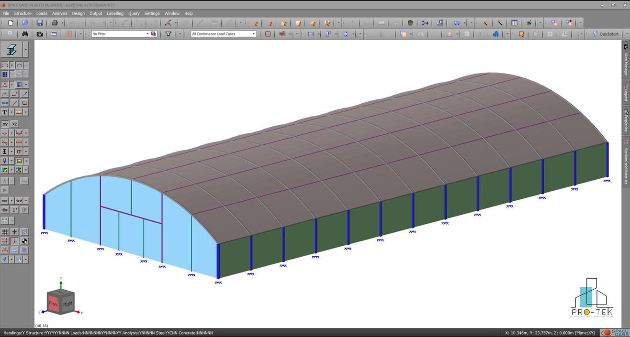Activate the filter funnel tool
This screenshot has height=337, width=630.
click(169, 34)
